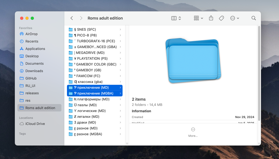Select the FAMICOM (FC) folder
This screenshot has height=159, width=279.
point(95,76)
